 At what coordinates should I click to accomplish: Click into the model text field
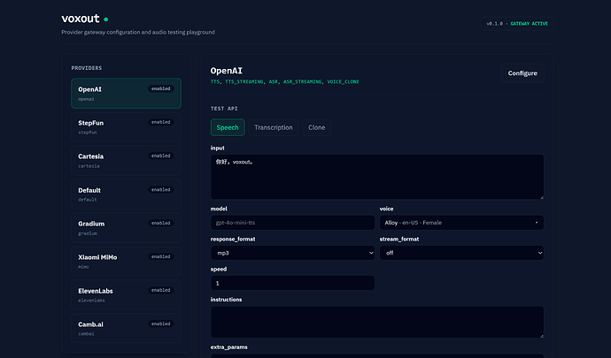click(292, 223)
